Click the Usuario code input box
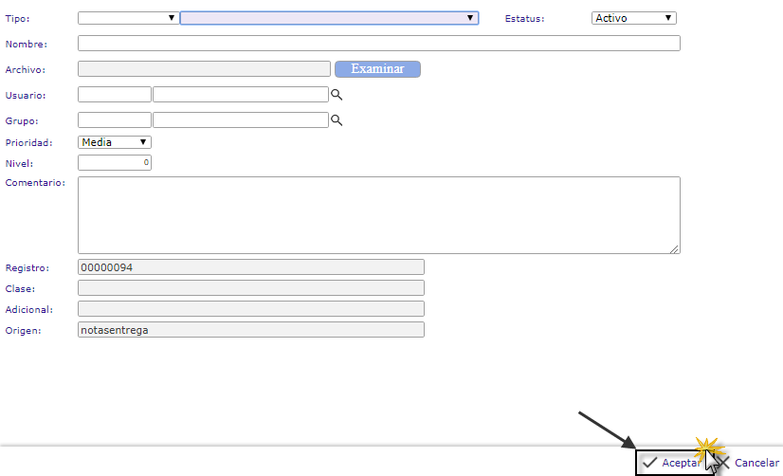Viewport: 783px width, 476px height. [114, 94]
